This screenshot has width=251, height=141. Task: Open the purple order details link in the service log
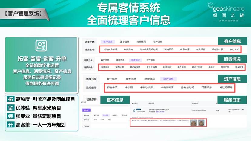(160, 112)
